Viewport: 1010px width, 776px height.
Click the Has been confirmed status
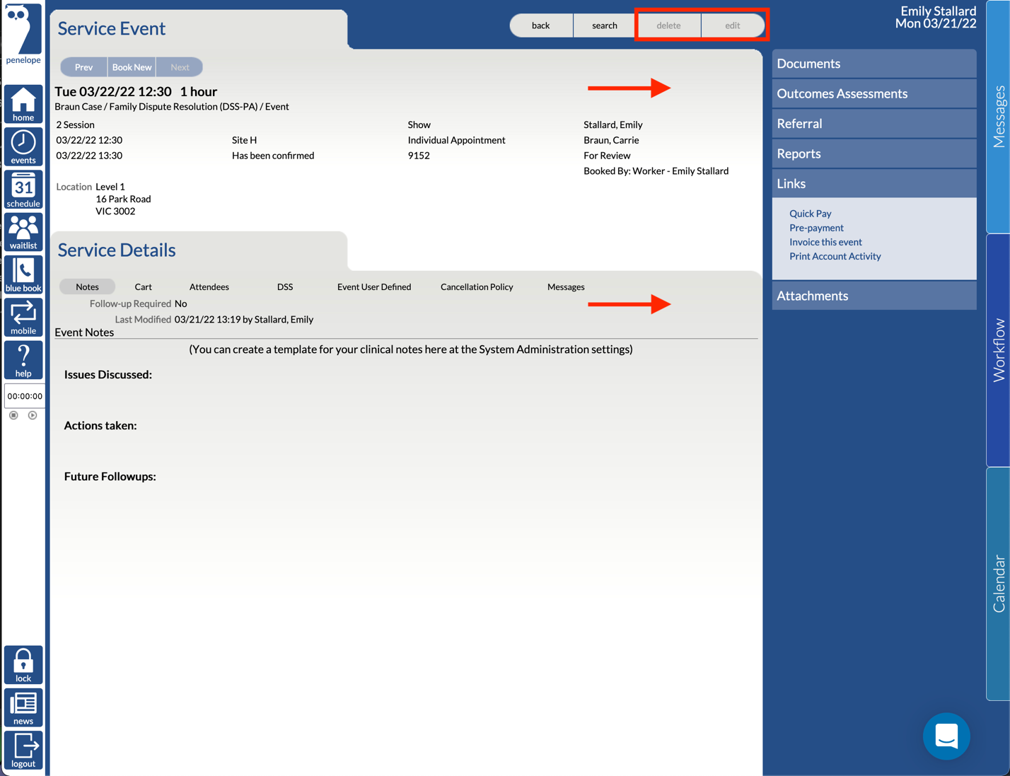pos(273,156)
